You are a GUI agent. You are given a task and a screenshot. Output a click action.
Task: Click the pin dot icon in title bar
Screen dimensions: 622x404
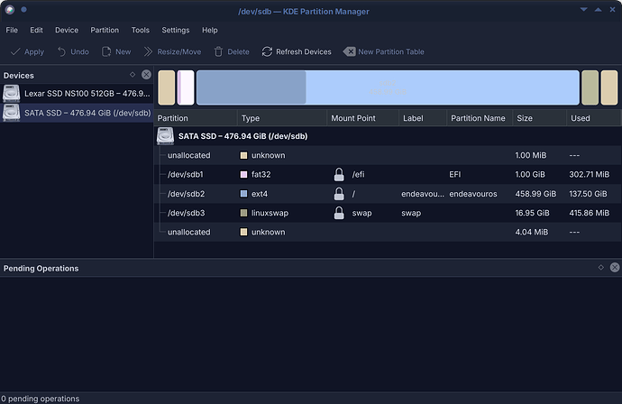(23, 10)
